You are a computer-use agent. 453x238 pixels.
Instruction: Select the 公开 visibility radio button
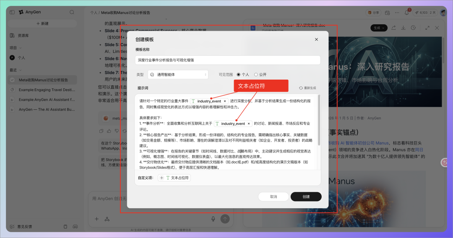pos(256,75)
